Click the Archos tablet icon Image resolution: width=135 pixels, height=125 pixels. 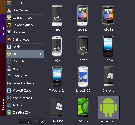(9, 105)
